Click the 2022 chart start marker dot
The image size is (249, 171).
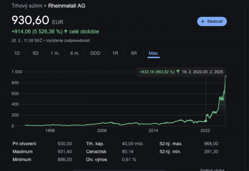(206, 121)
